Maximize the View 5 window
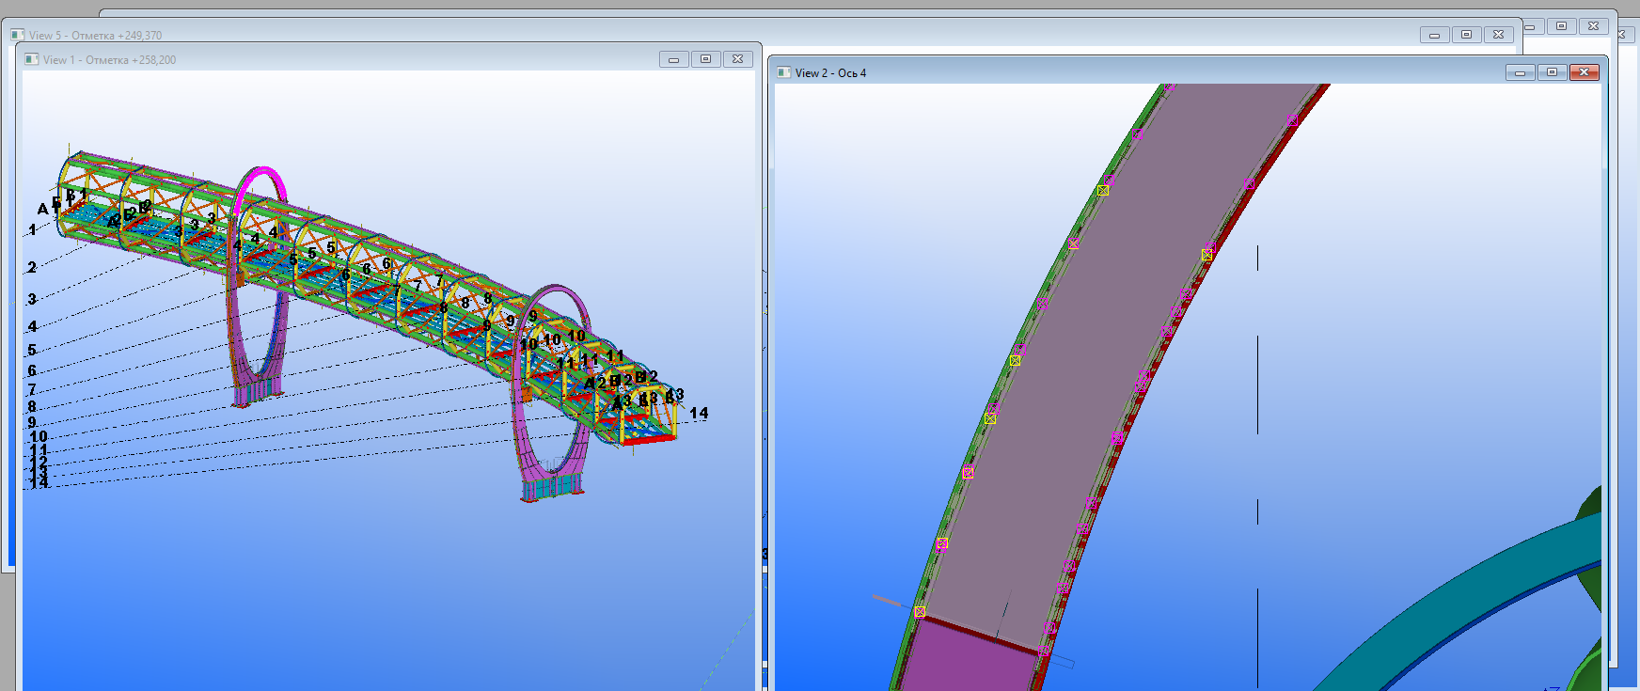The image size is (1640, 691). 1466,35
